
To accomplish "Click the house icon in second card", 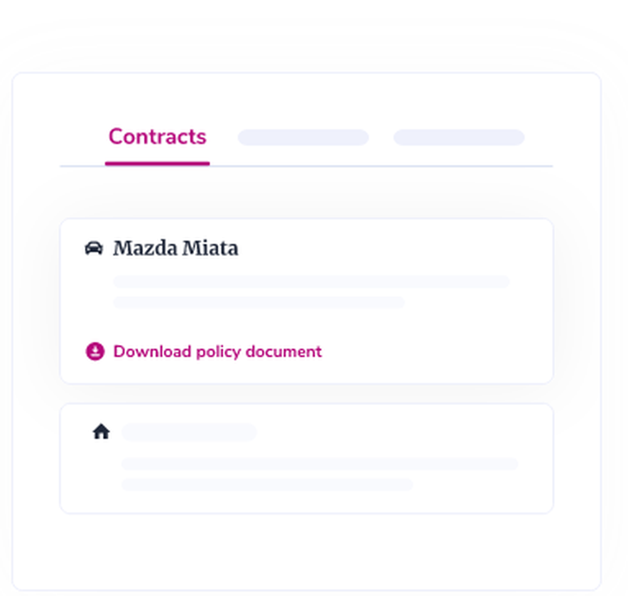I will 101,432.
